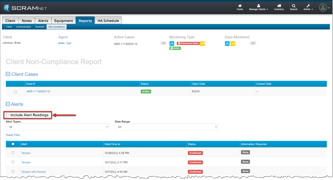Click blue alcohol monitoring icon under Monitoring Type
333x180 pixels.
(x=172, y=44)
